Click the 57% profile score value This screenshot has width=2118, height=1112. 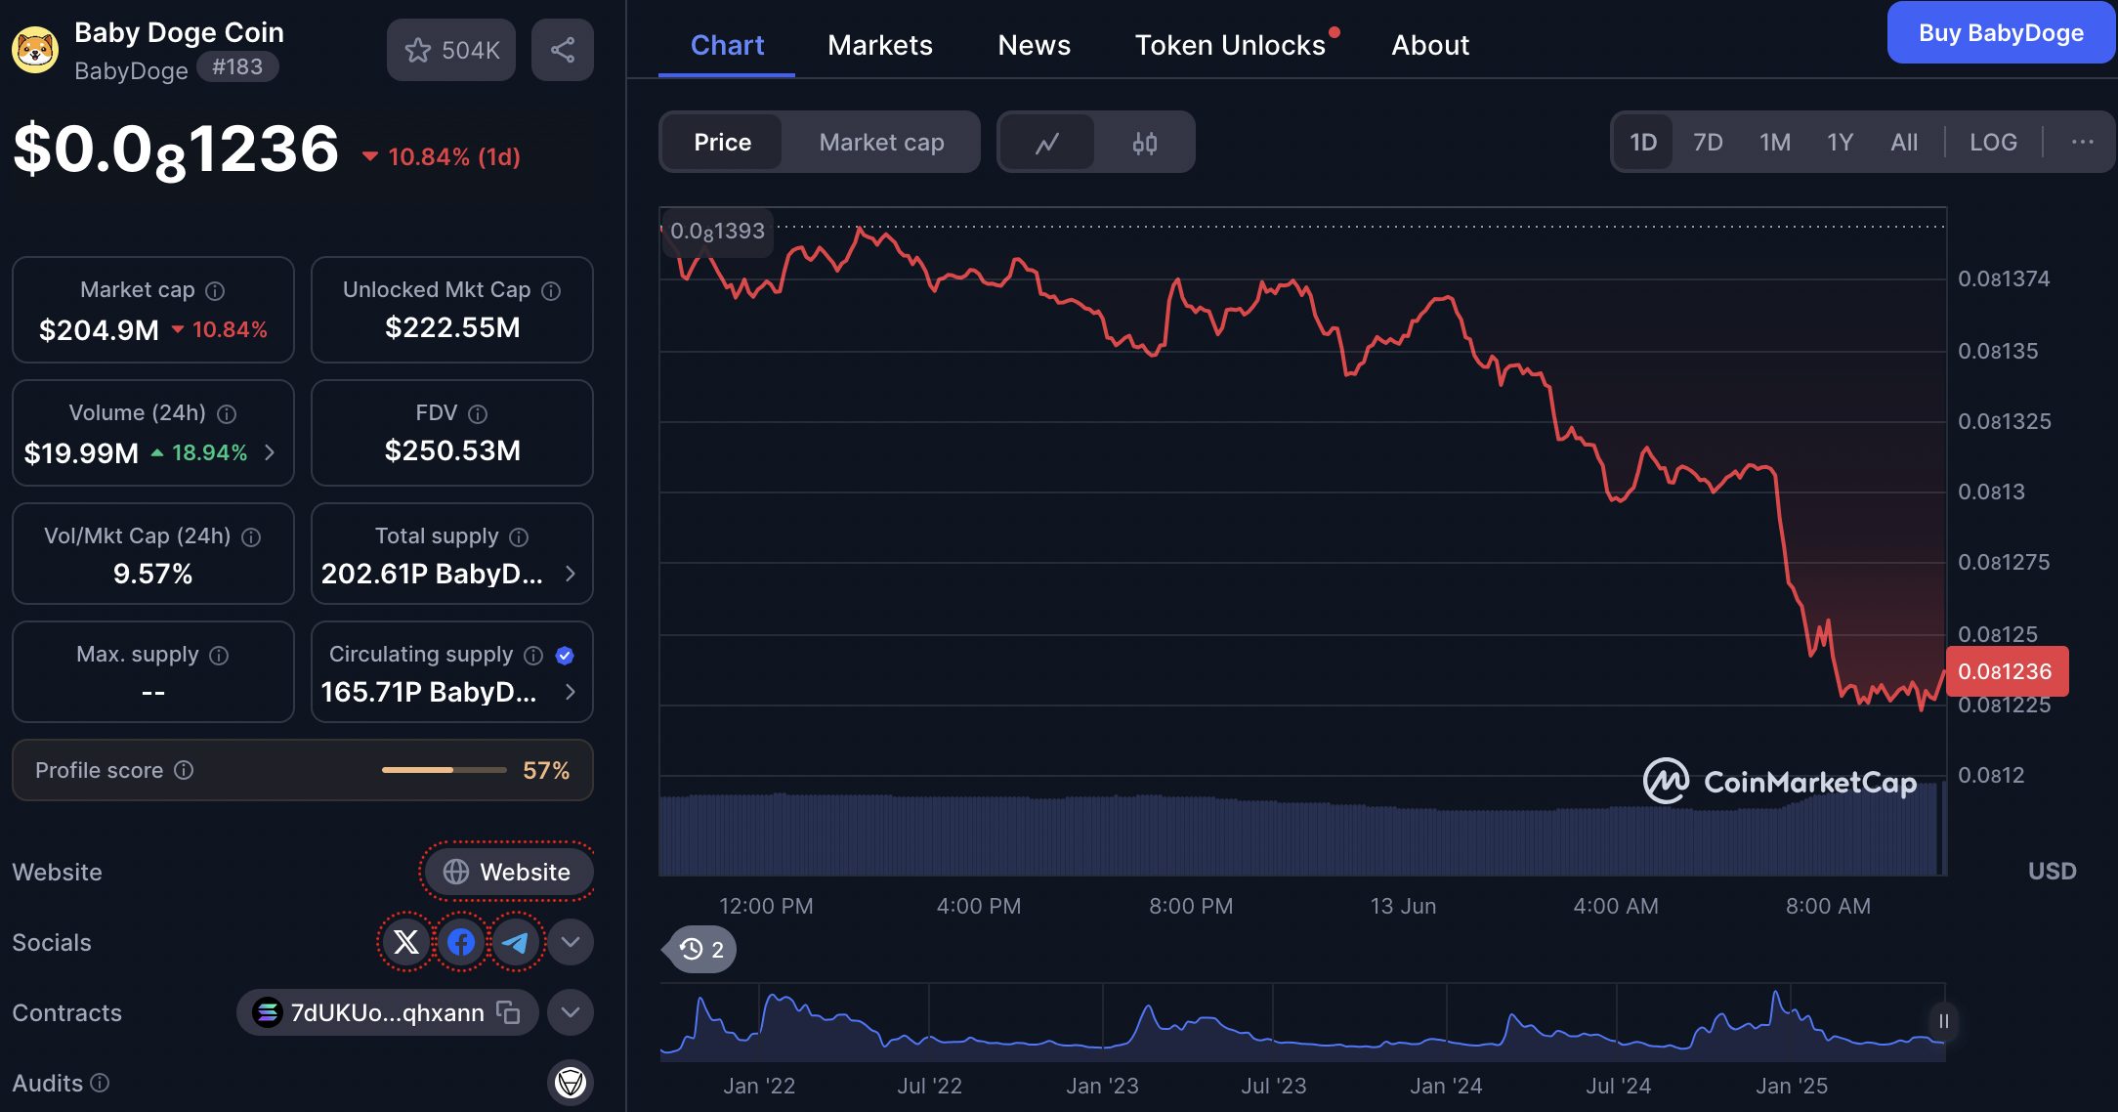coord(546,770)
